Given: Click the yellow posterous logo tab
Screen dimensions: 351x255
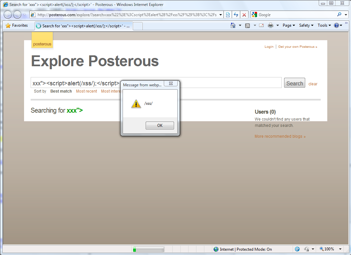Looking at the screenshot, I should (42, 40).
